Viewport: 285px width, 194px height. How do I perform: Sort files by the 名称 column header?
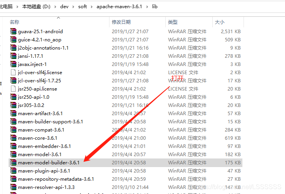(x=14, y=22)
